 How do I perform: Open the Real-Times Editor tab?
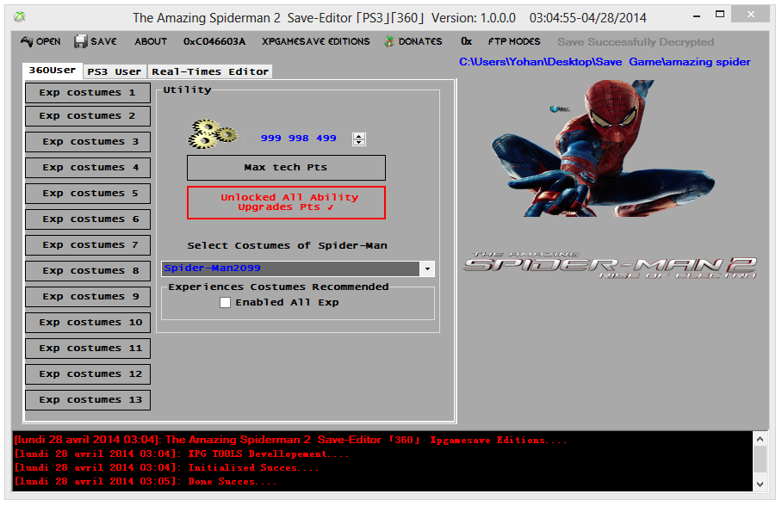tap(210, 71)
